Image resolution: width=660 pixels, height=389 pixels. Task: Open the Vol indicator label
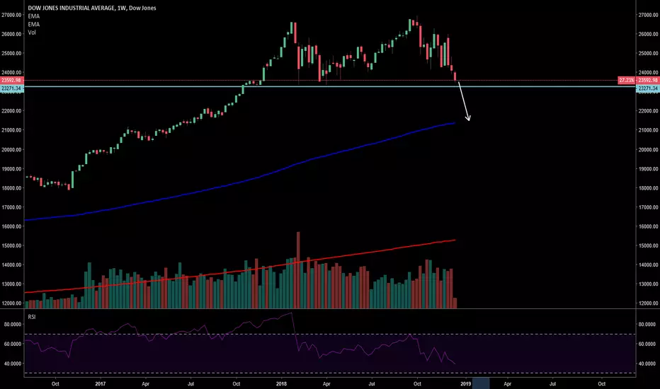[32, 33]
